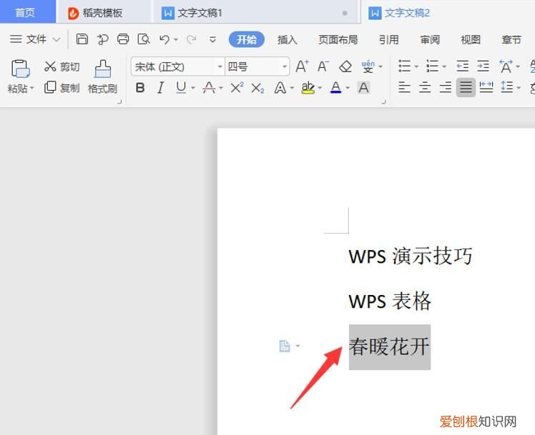The image size is (535, 435).
Task: Click the Paste clipboard icon
Action: tap(20, 69)
